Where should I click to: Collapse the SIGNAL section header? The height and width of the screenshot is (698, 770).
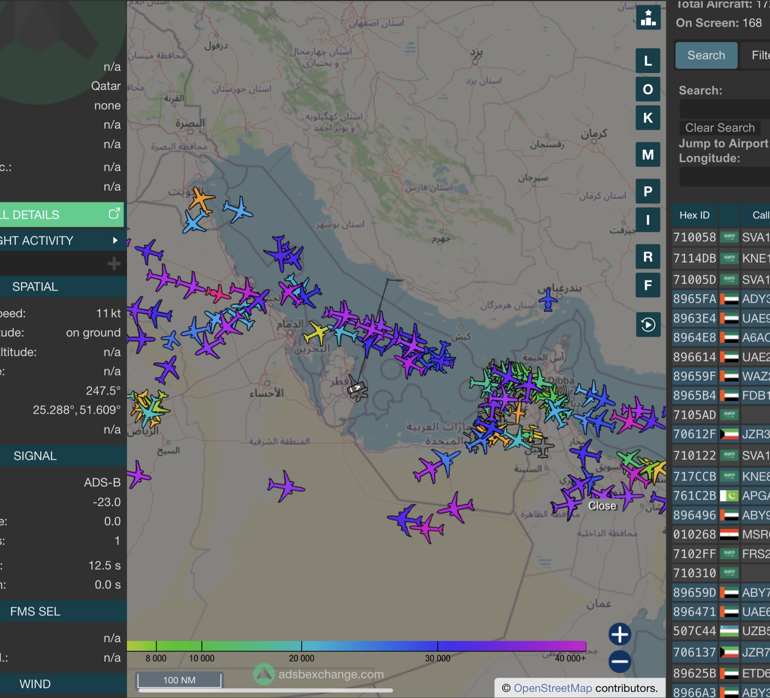[x=63, y=456]
